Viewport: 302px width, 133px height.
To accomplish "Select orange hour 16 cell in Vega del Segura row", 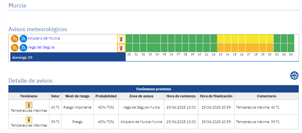I will tap(242, 48).
